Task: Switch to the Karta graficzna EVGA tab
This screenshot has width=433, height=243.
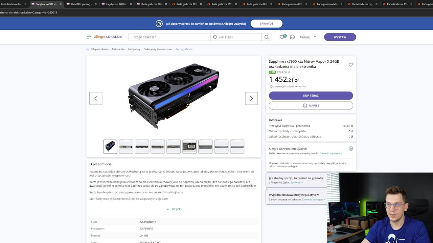Action: [222, 4]
